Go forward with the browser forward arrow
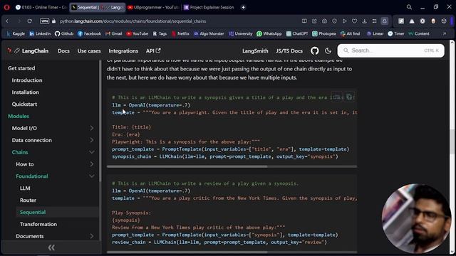The image size is (456, 256). point(19,21)
